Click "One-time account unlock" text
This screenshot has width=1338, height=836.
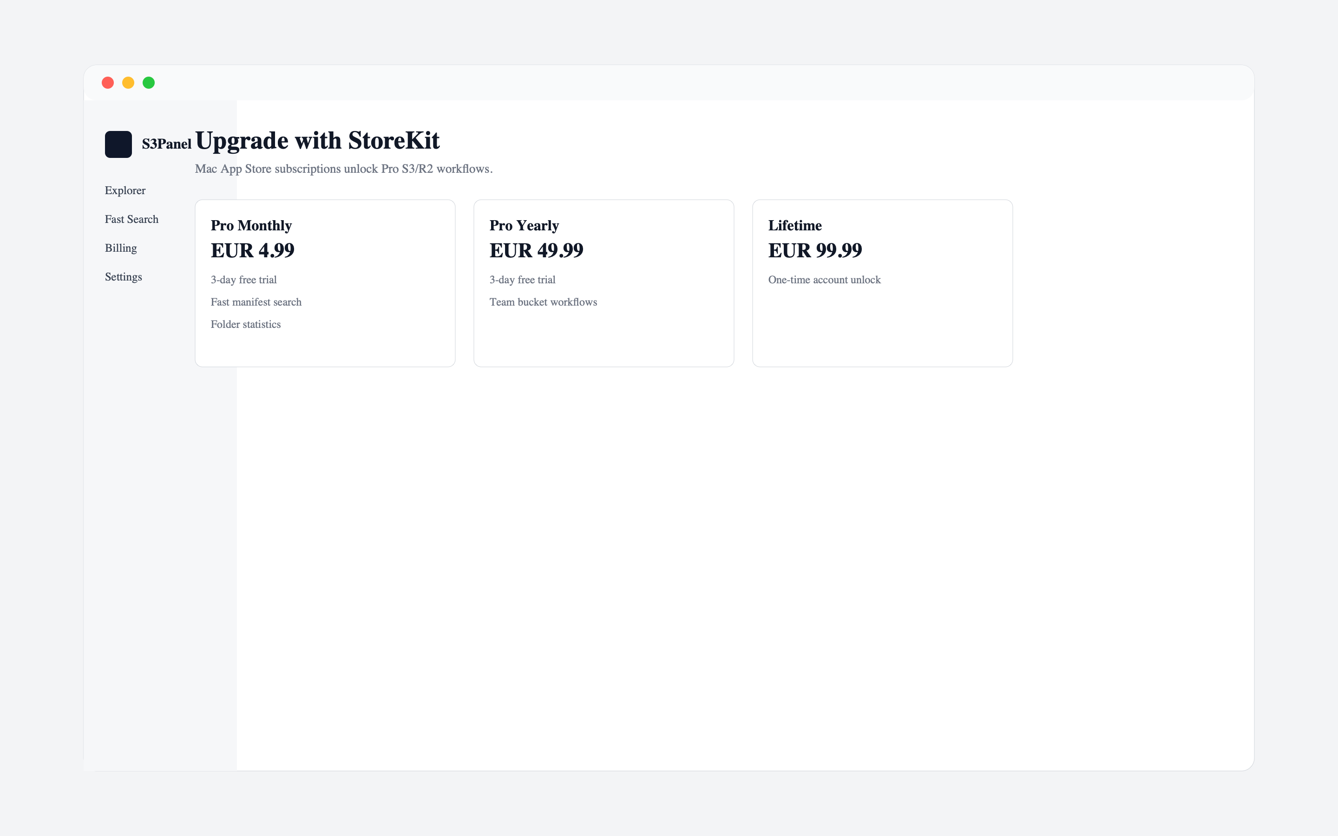tap(824, 280)
